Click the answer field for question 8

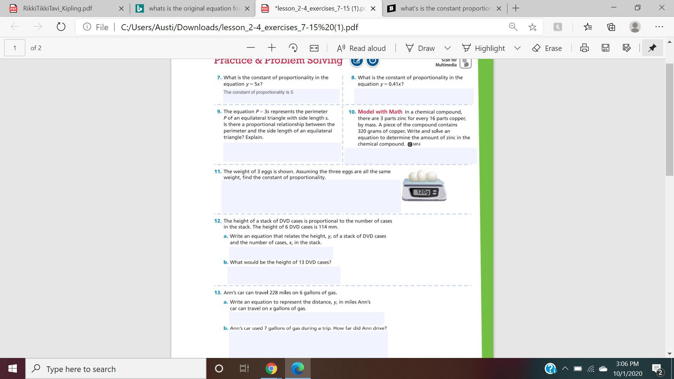coord(414,96)
